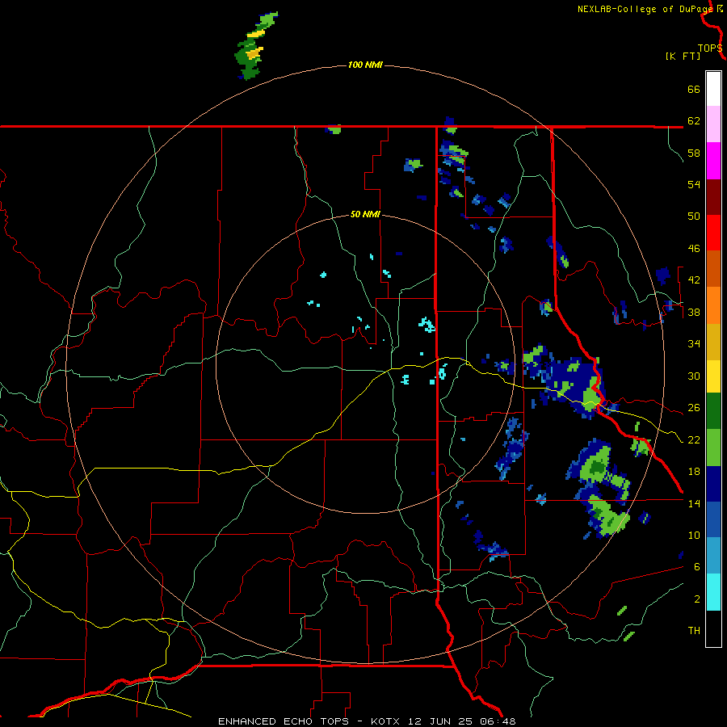Select the bright red legend swatch
The height and width of the screenshot is (727, 727).
pos(713,233)
